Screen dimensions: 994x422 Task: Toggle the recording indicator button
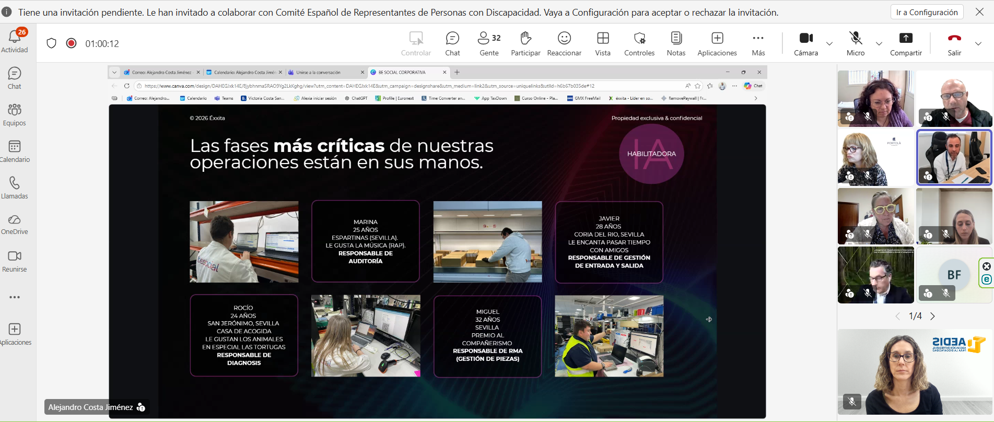(72, 43)
